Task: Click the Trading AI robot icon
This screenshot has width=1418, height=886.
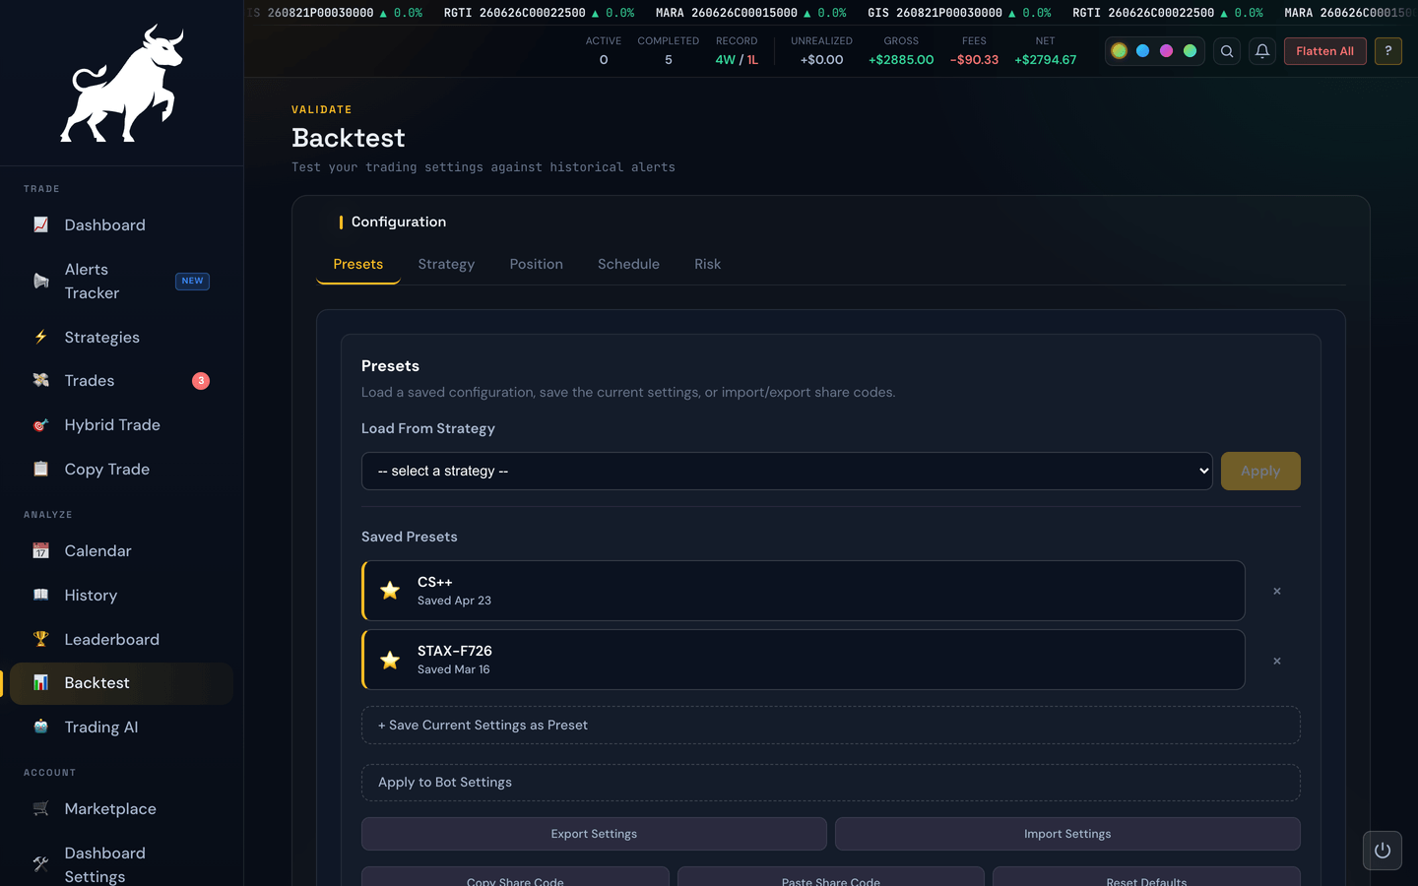Action: (40, 727)
